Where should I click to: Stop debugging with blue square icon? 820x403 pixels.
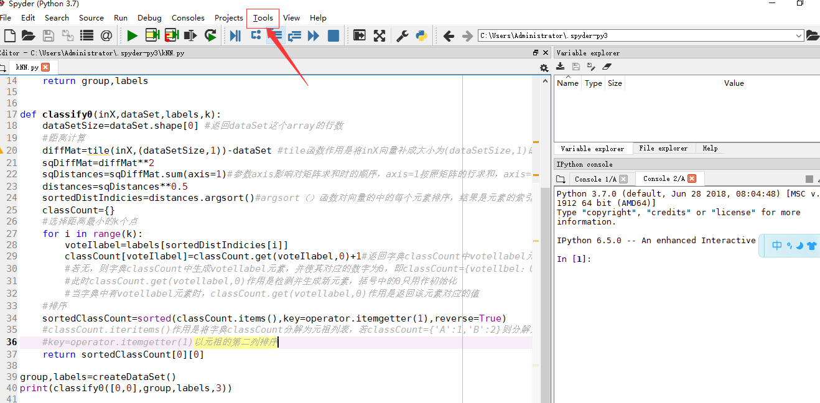[333, 35]
